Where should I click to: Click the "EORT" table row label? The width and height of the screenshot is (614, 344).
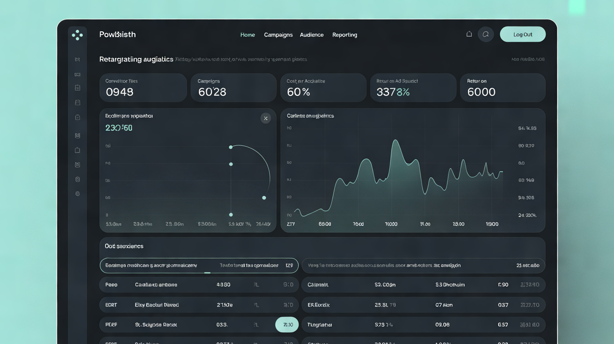pos(111,305)
